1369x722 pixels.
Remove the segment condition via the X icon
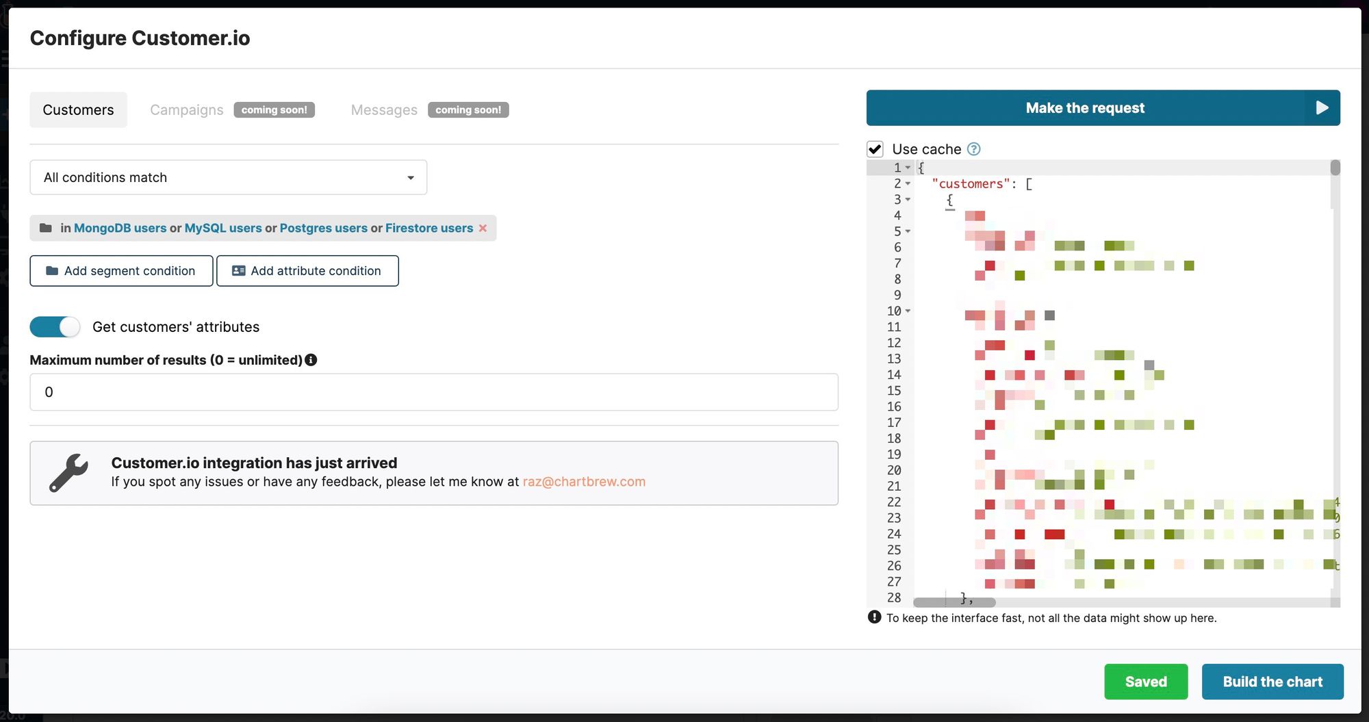pos(483,228)
